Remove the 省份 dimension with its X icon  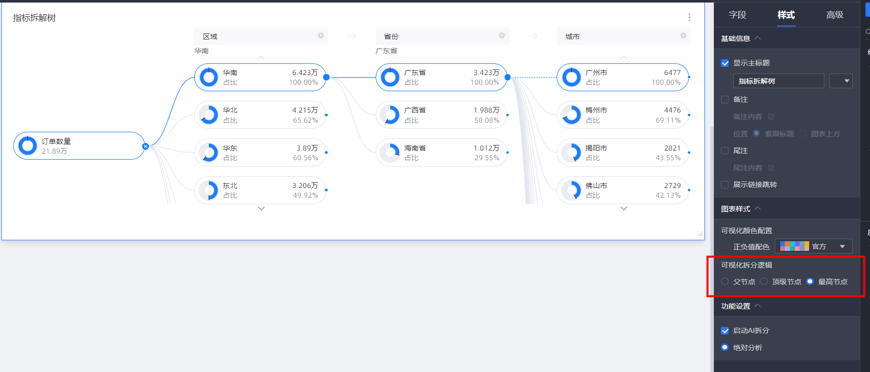point(502,35)
